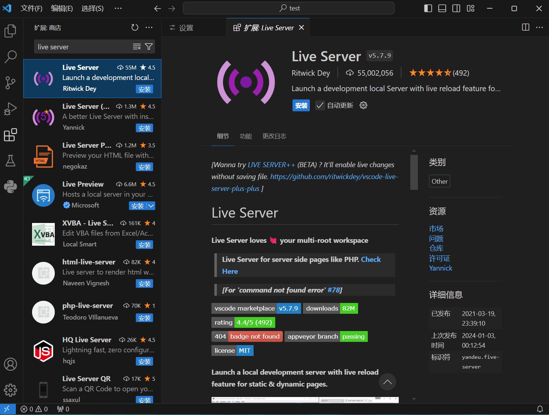
Task: Click the remote window status bar icon
Action: pyautogui.click(x=8, y=409)
